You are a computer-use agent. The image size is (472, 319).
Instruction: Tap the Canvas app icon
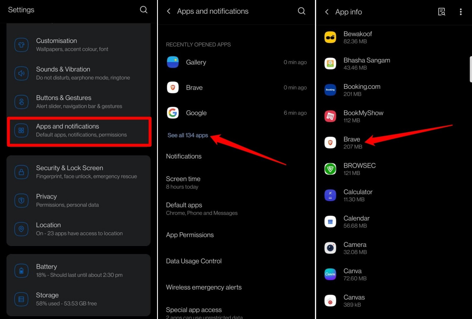330,301
